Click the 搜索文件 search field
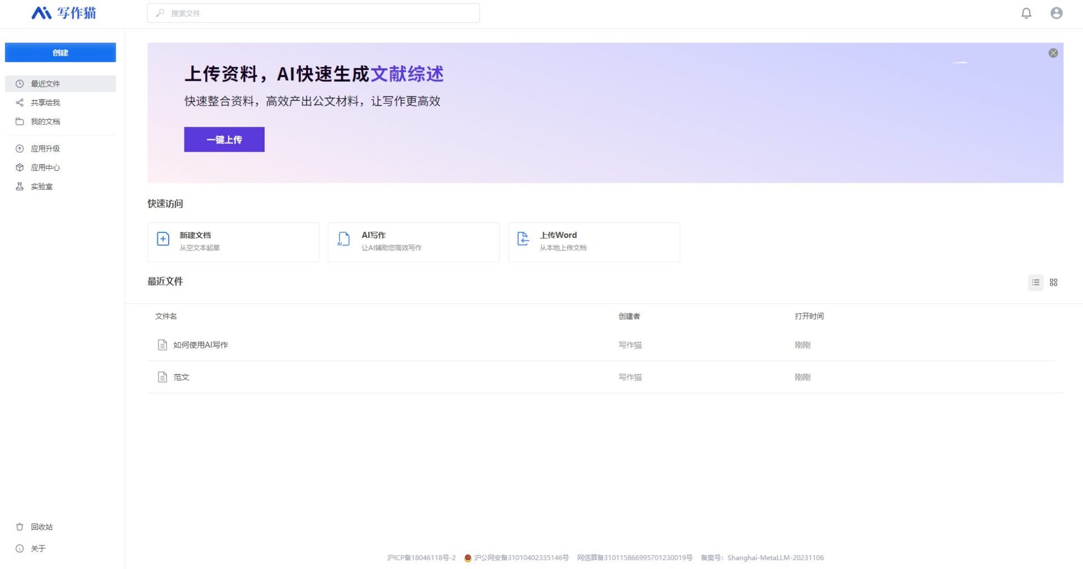Viewport: 1083px width, 569px height. (x=313, y=13)
